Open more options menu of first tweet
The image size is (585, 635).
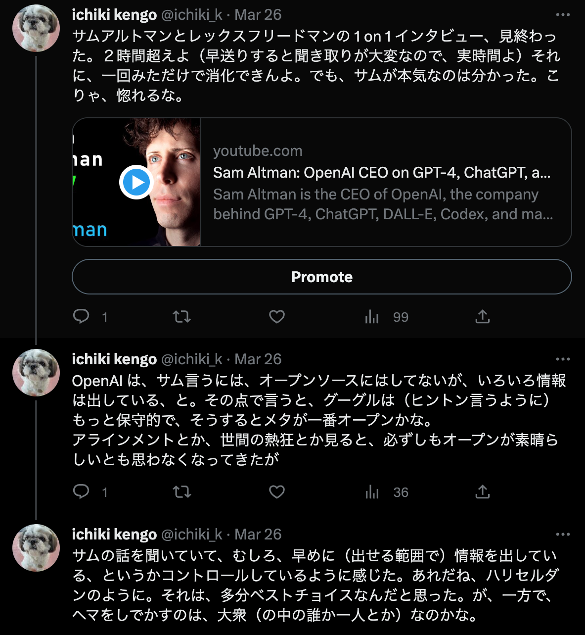click(x=563, y=15)
